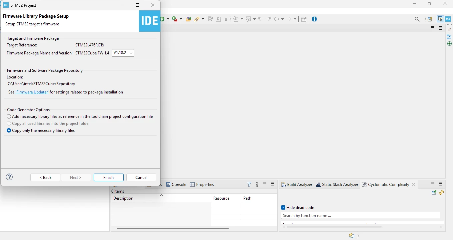The height and width of the screenshot is (240, 453).
Task: Click Previous Annotation icon
Action: 248,19
